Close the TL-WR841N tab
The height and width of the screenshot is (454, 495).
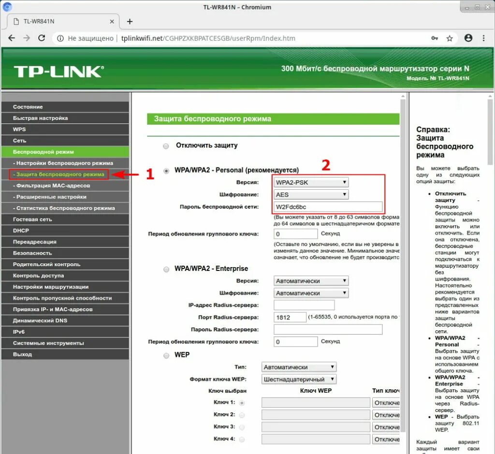click(112, 21)
